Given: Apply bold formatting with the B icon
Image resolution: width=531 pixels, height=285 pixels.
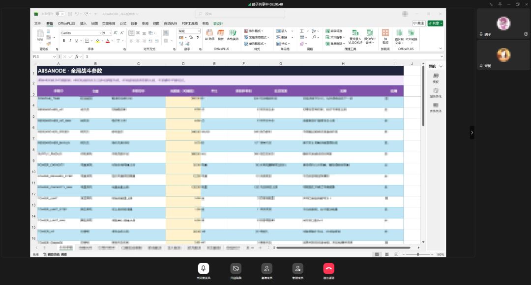Looking at the screenshot, I should pos(63,41).
